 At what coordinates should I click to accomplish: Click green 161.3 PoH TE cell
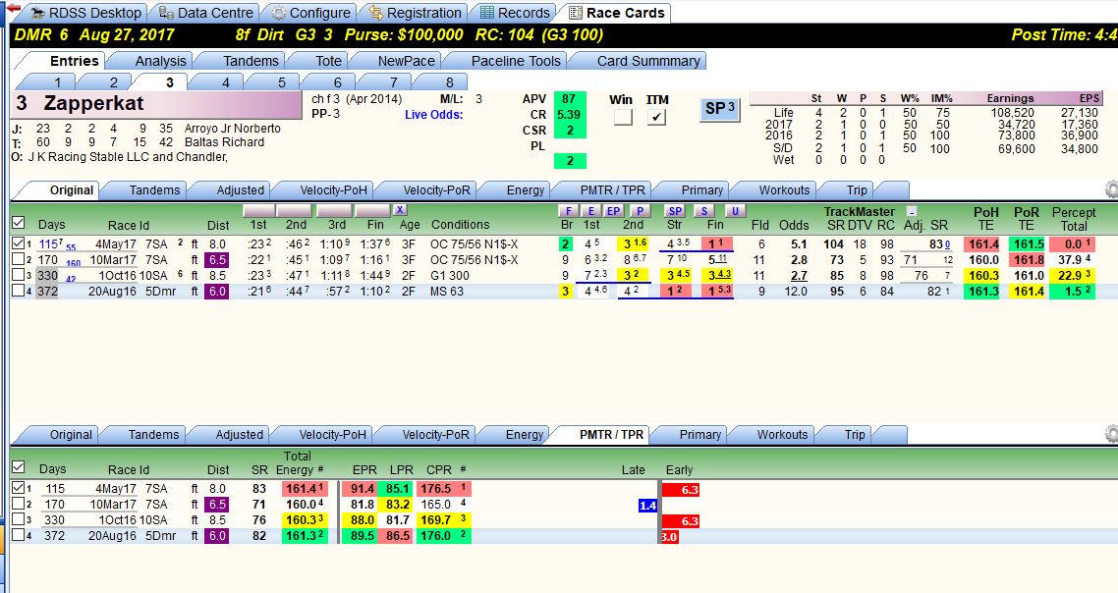coord(983,291)
